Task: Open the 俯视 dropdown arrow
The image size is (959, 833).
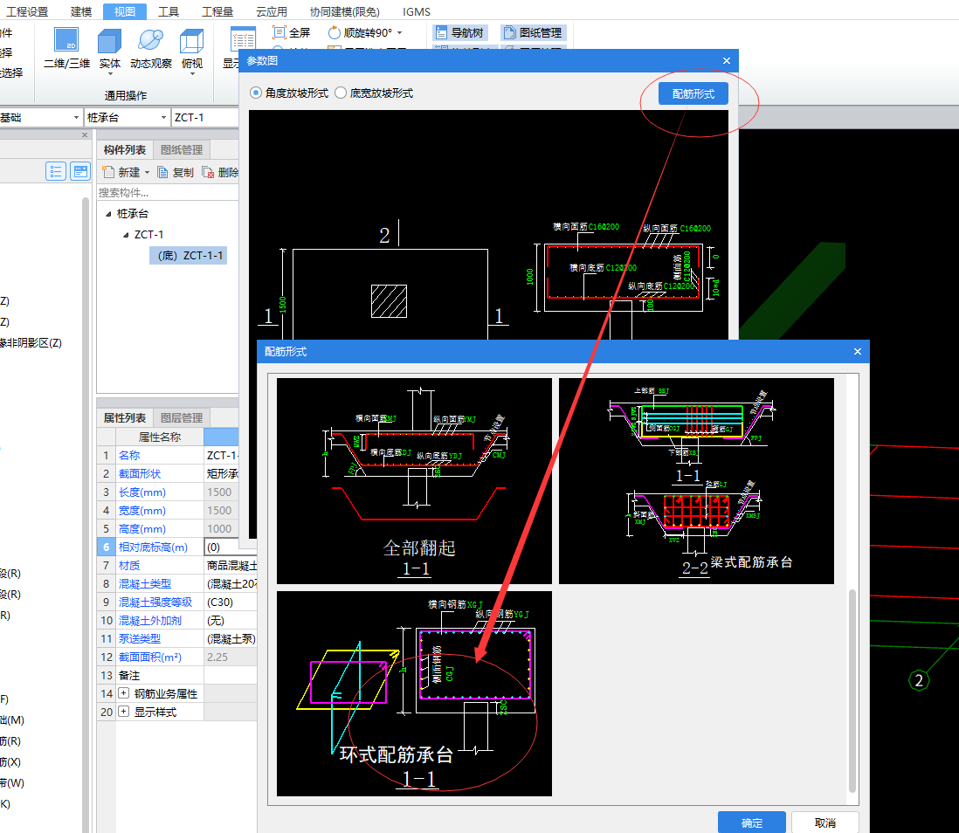Action: (x=192, y=74)
